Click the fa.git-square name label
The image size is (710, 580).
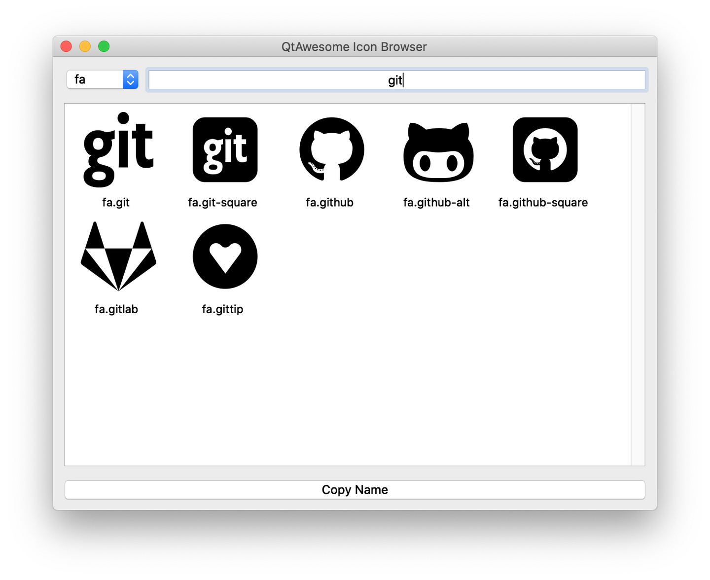click(x=222, y=203)
